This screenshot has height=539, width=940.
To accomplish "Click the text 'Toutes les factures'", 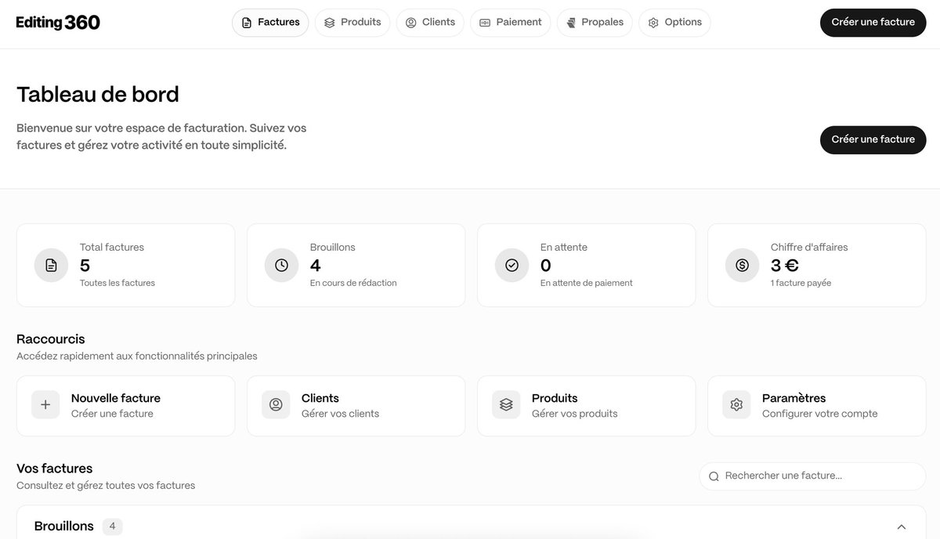I will tap(117, 283).
